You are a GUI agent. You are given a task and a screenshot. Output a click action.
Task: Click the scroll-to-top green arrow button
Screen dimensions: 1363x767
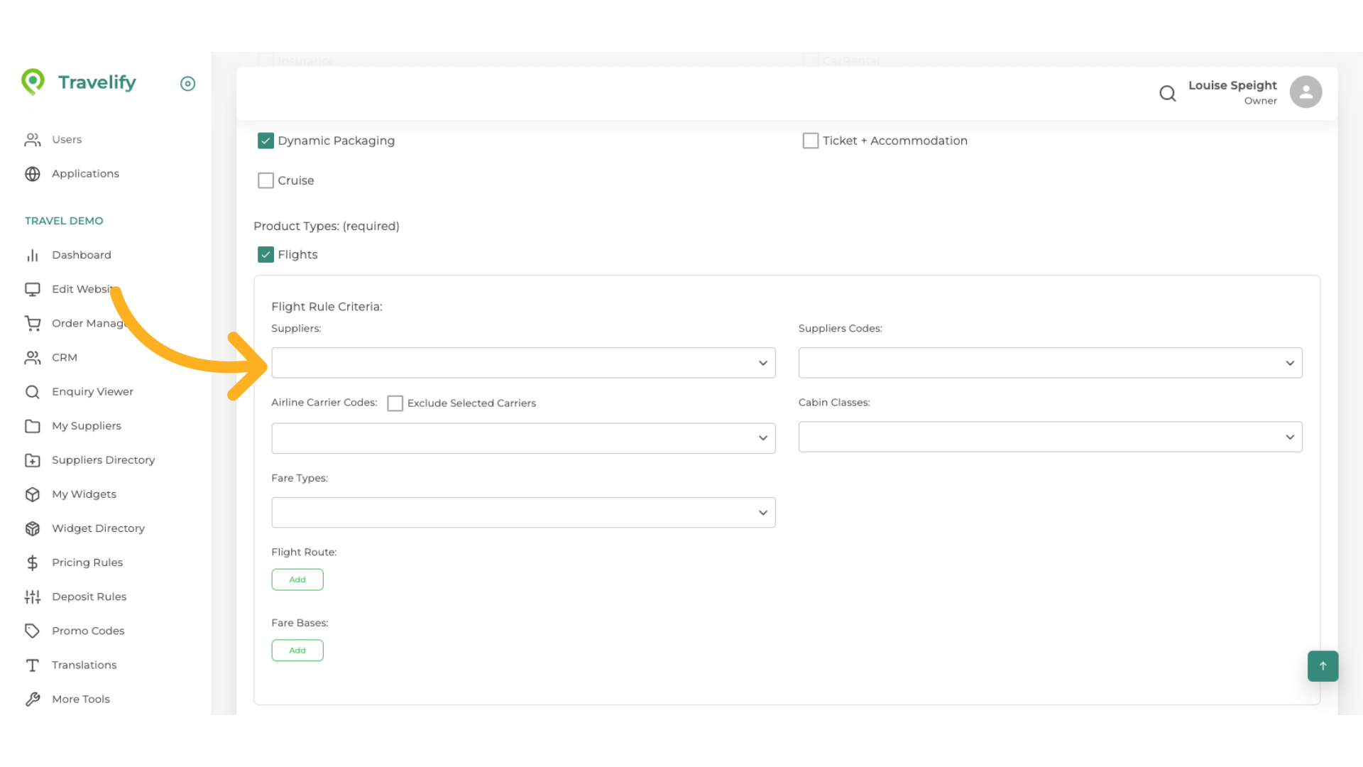coord(1322,665)
